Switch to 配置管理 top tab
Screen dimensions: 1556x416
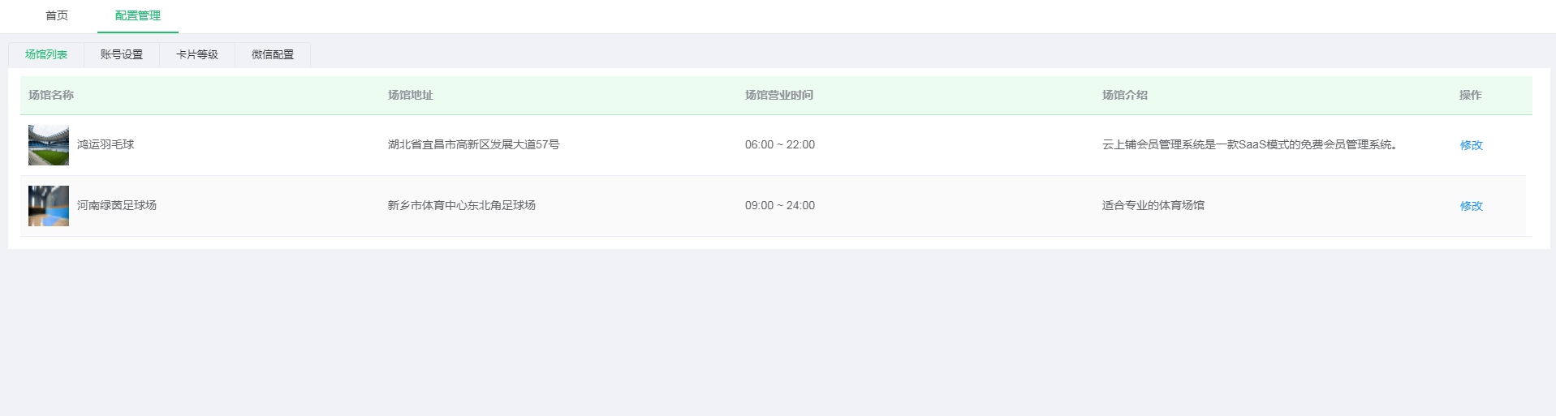(x=138, y=15)
